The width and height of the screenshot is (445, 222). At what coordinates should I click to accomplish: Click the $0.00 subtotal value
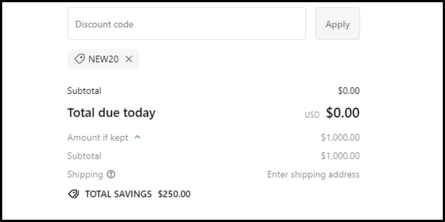click(349, 91)
